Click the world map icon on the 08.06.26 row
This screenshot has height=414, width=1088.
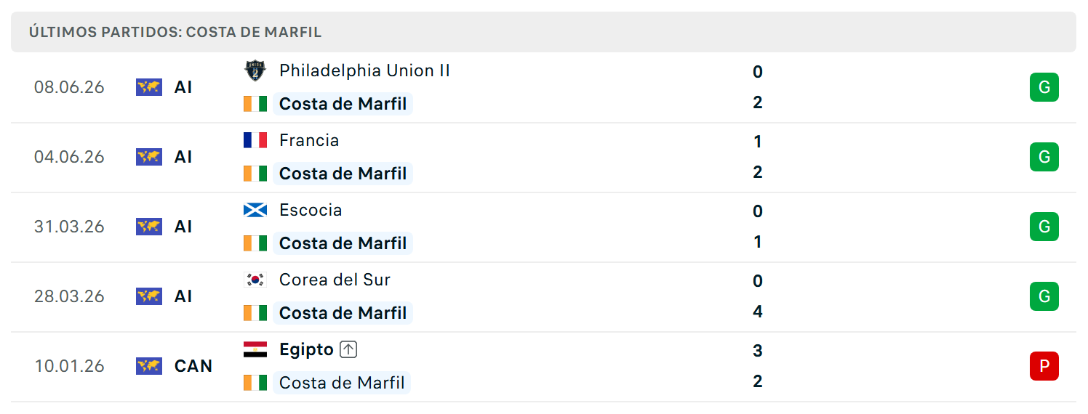(x=149, y=87)
